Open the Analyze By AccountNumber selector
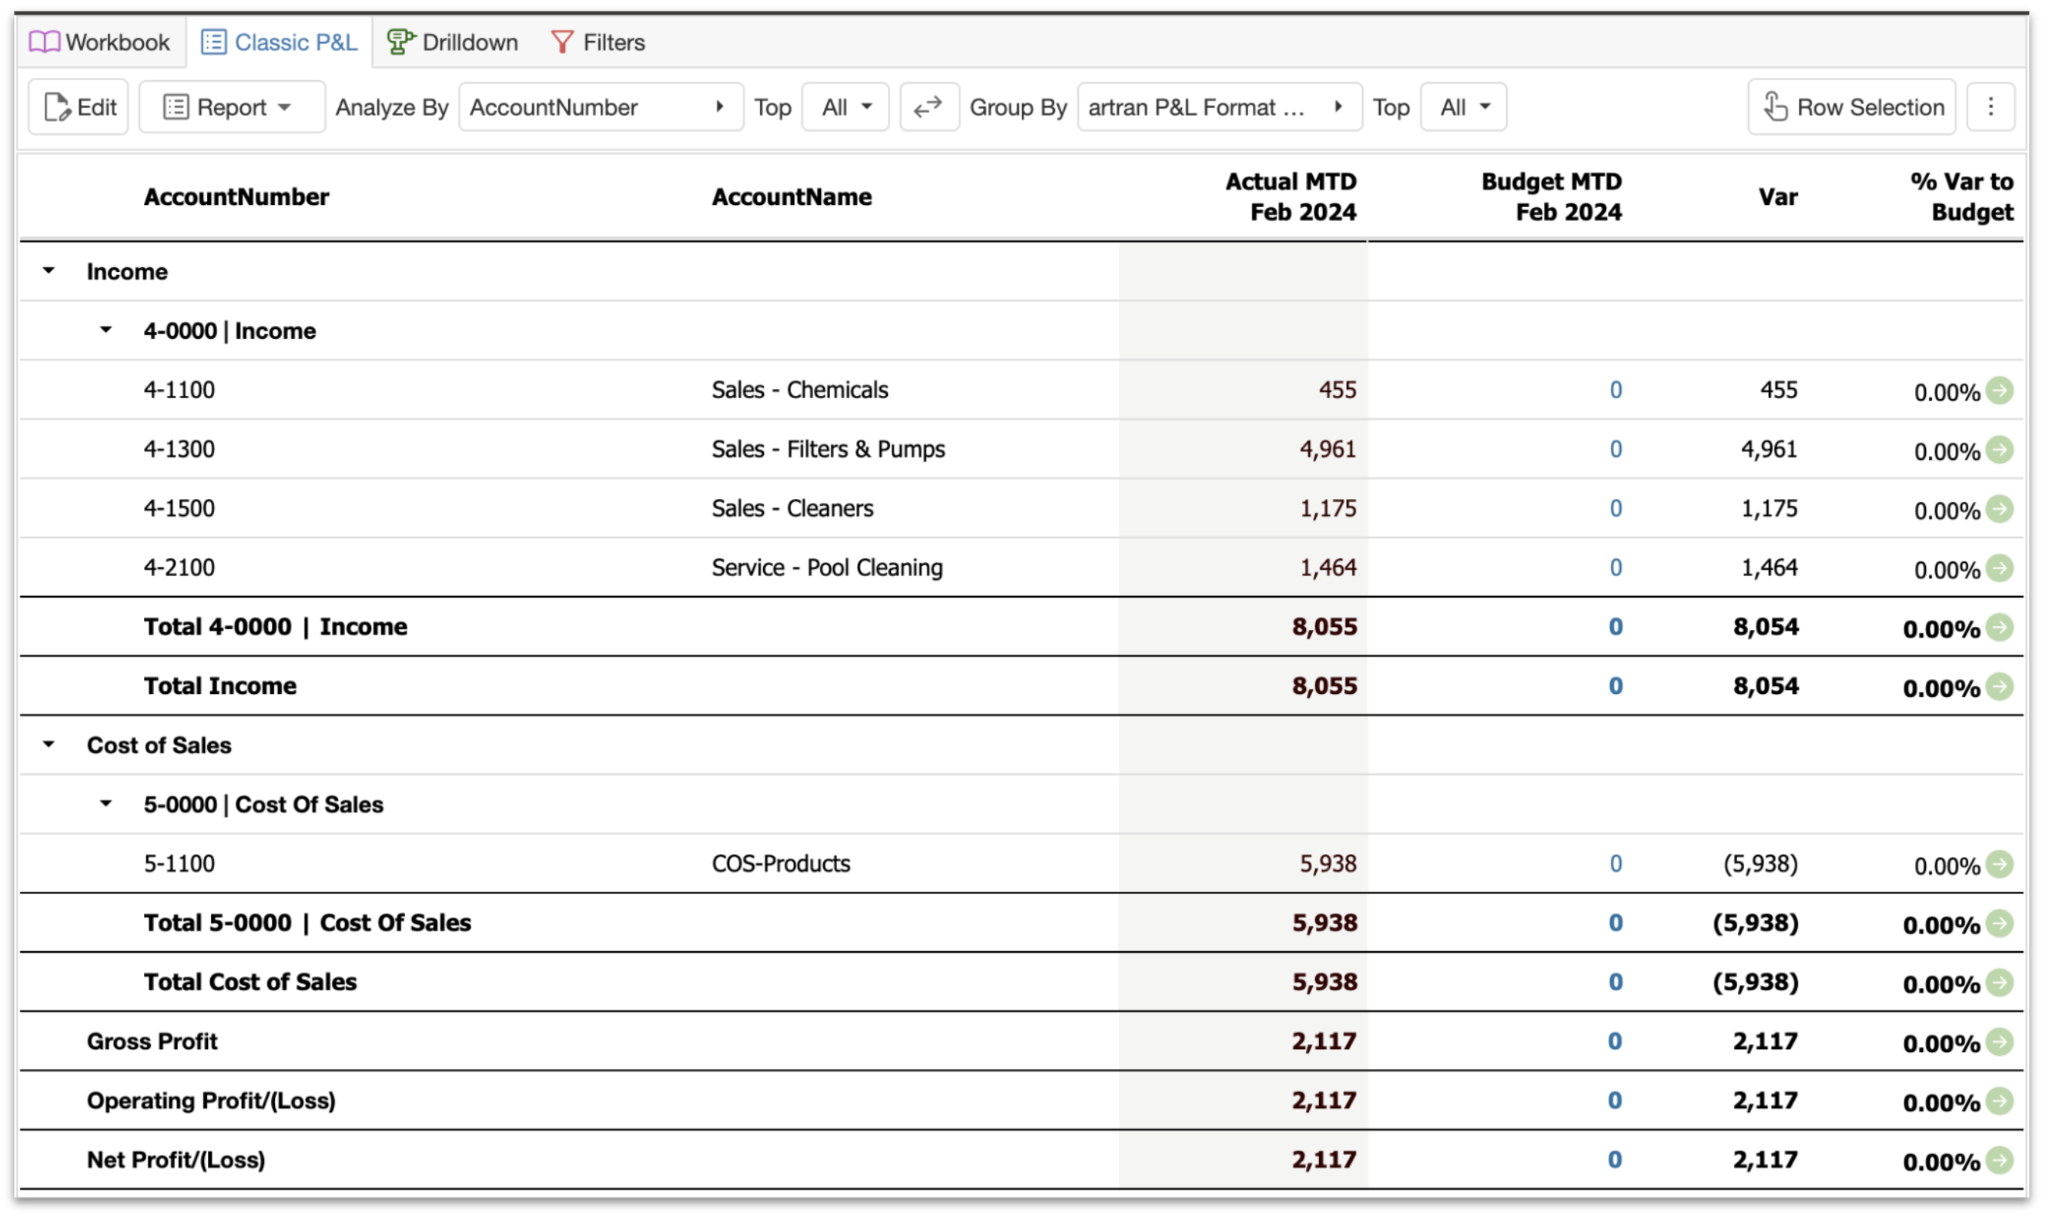Screen dimensions: 2056x1223 click(601, 107)
